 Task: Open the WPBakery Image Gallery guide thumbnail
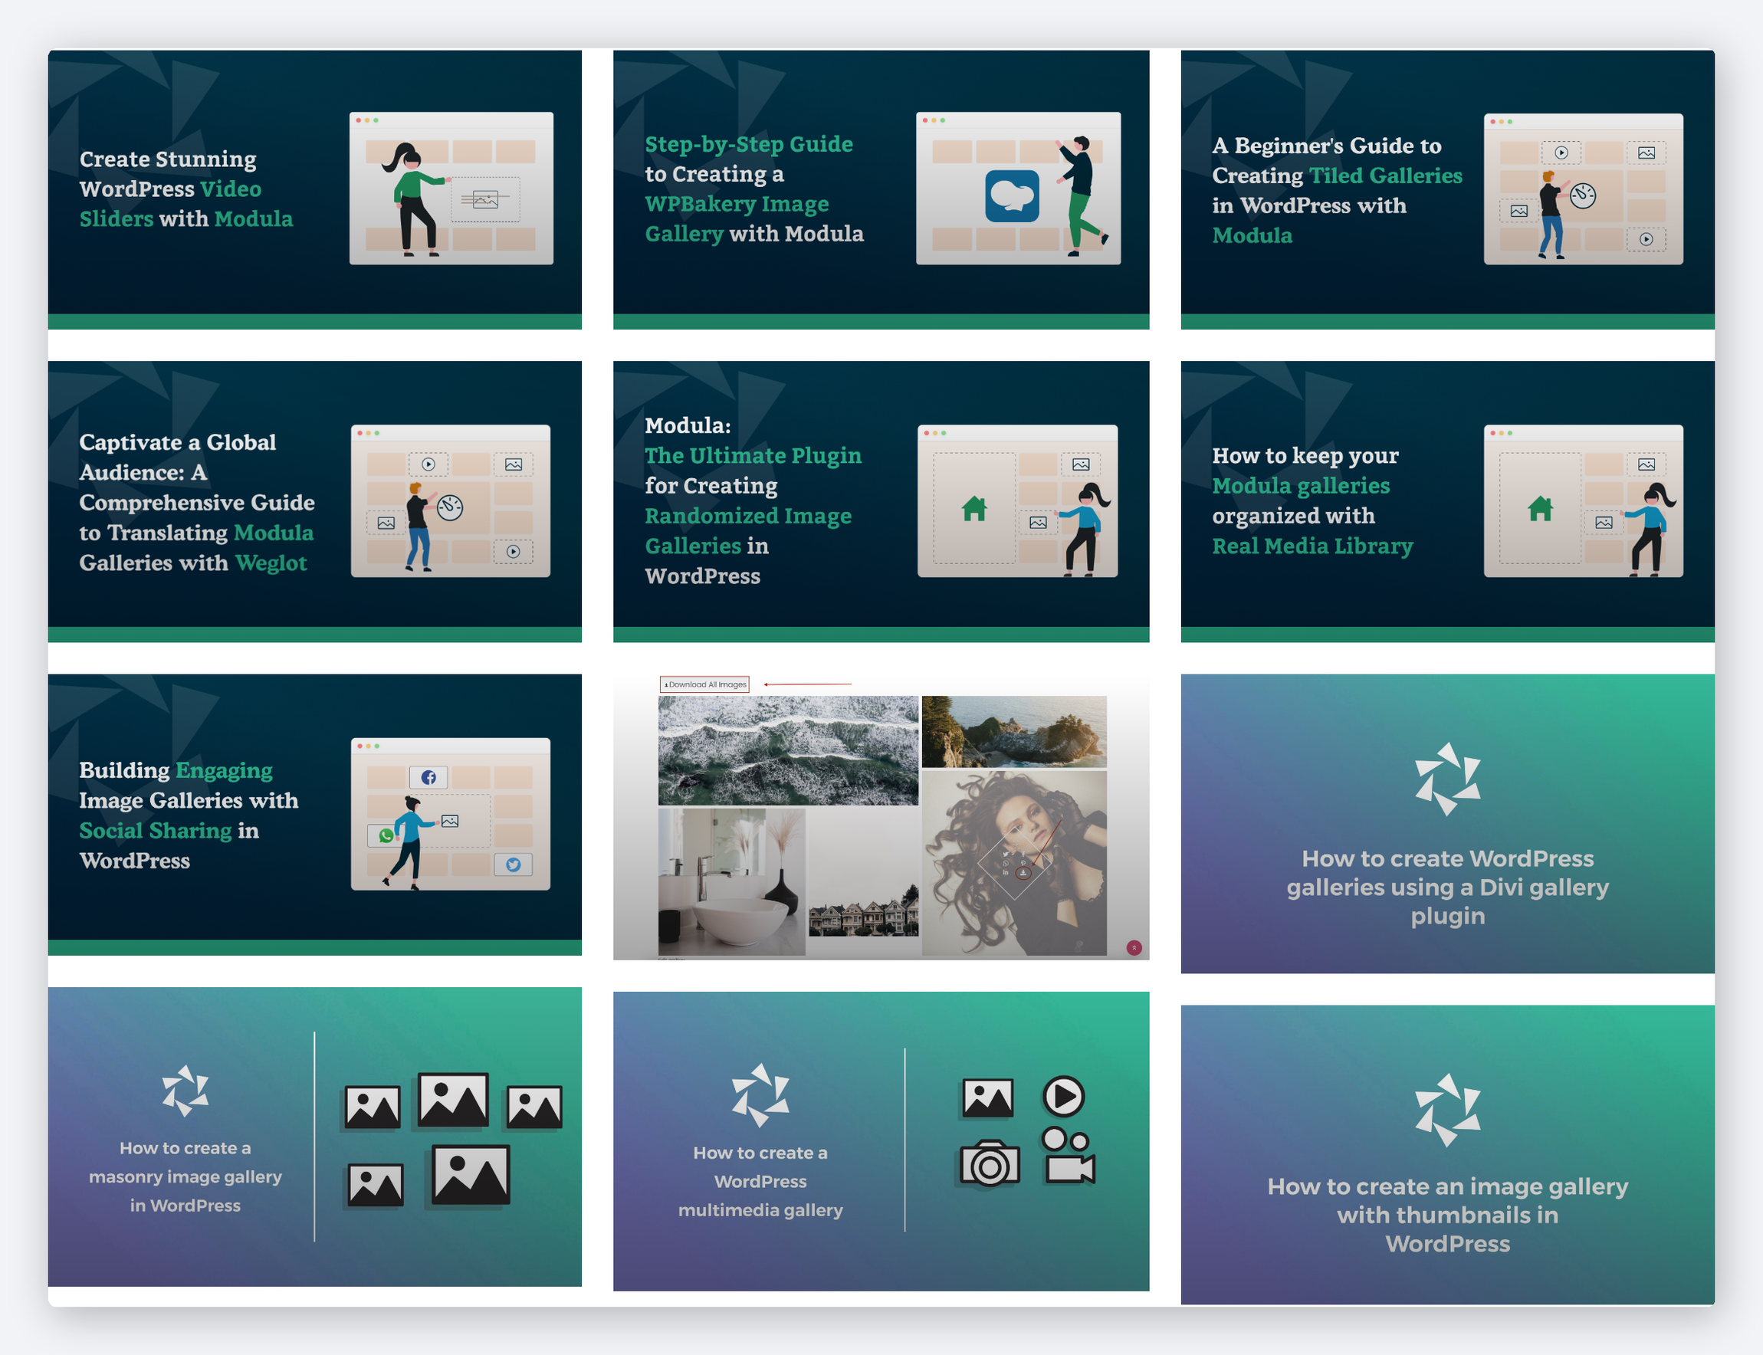tap(881, 189)
